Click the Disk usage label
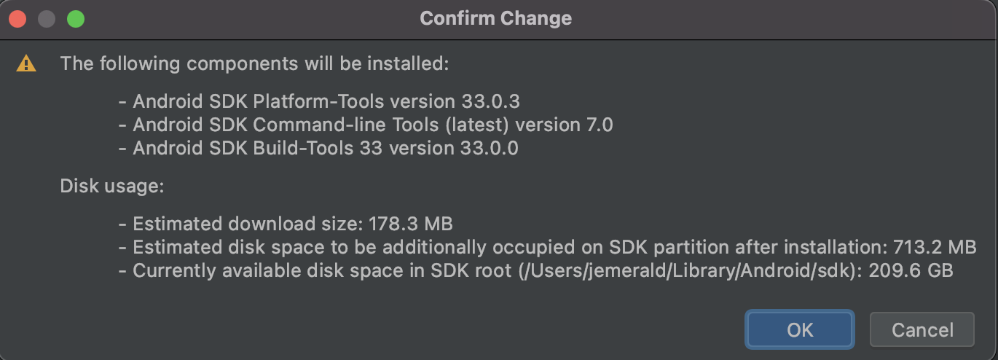The height and width of the screenshot is (360, 998). coord(112,187)
